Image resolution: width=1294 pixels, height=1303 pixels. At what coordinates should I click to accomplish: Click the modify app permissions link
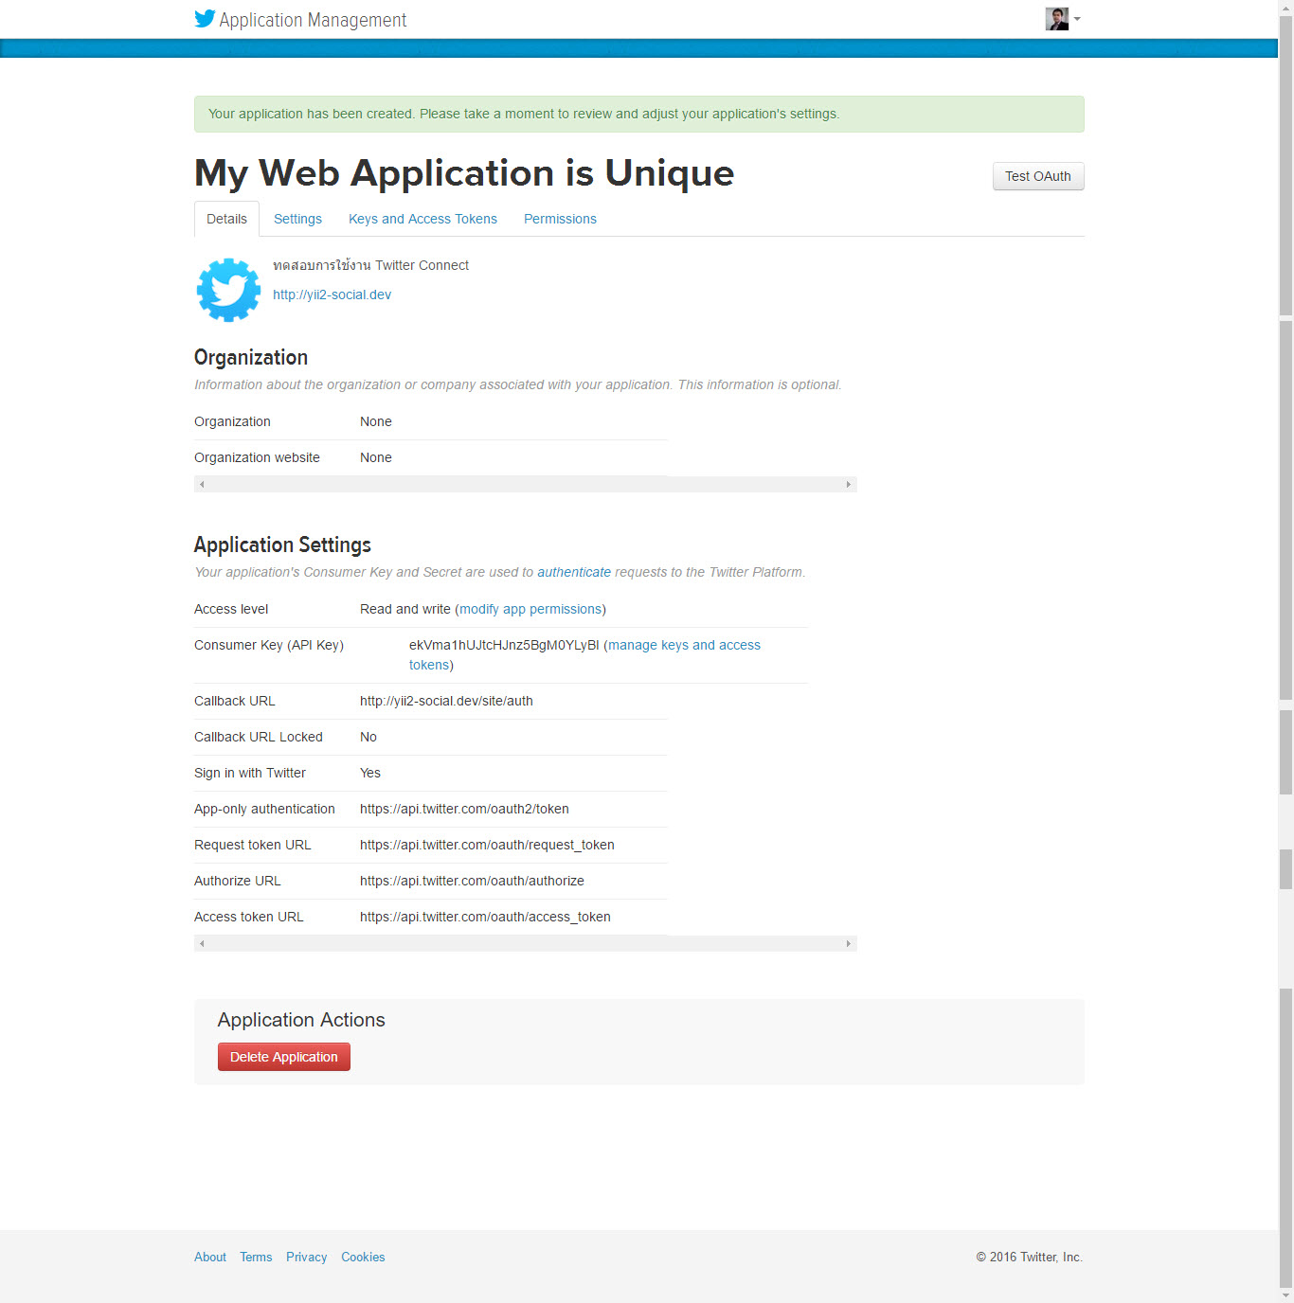[530, 609]
